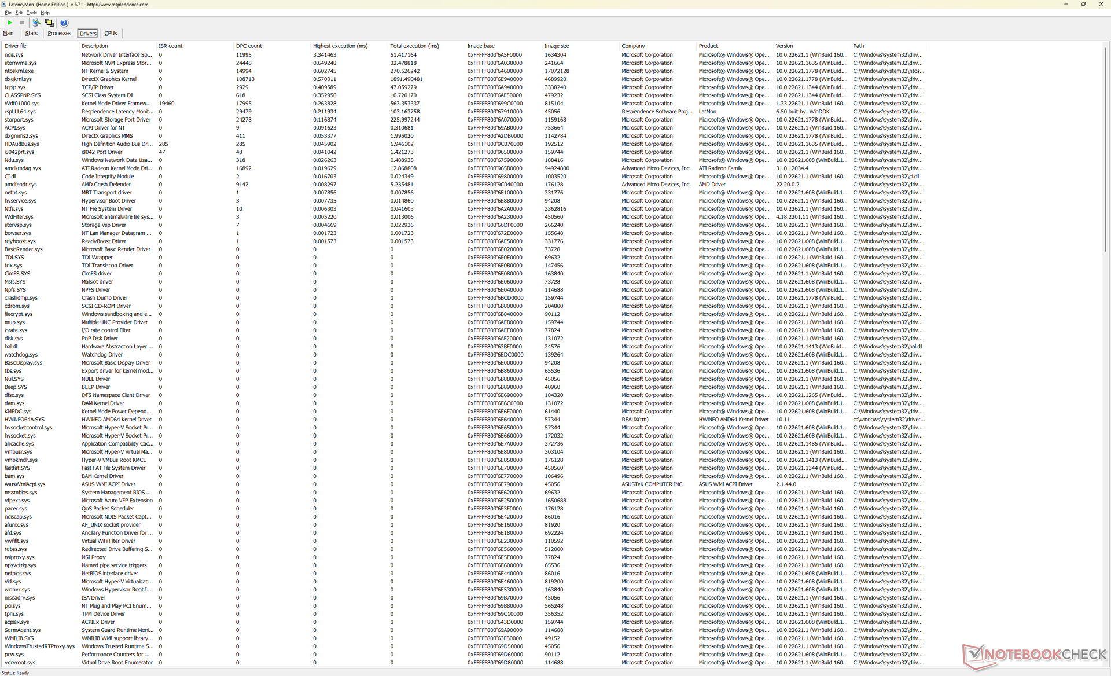Sort by Highest execution (ms) column

[340, 46]
